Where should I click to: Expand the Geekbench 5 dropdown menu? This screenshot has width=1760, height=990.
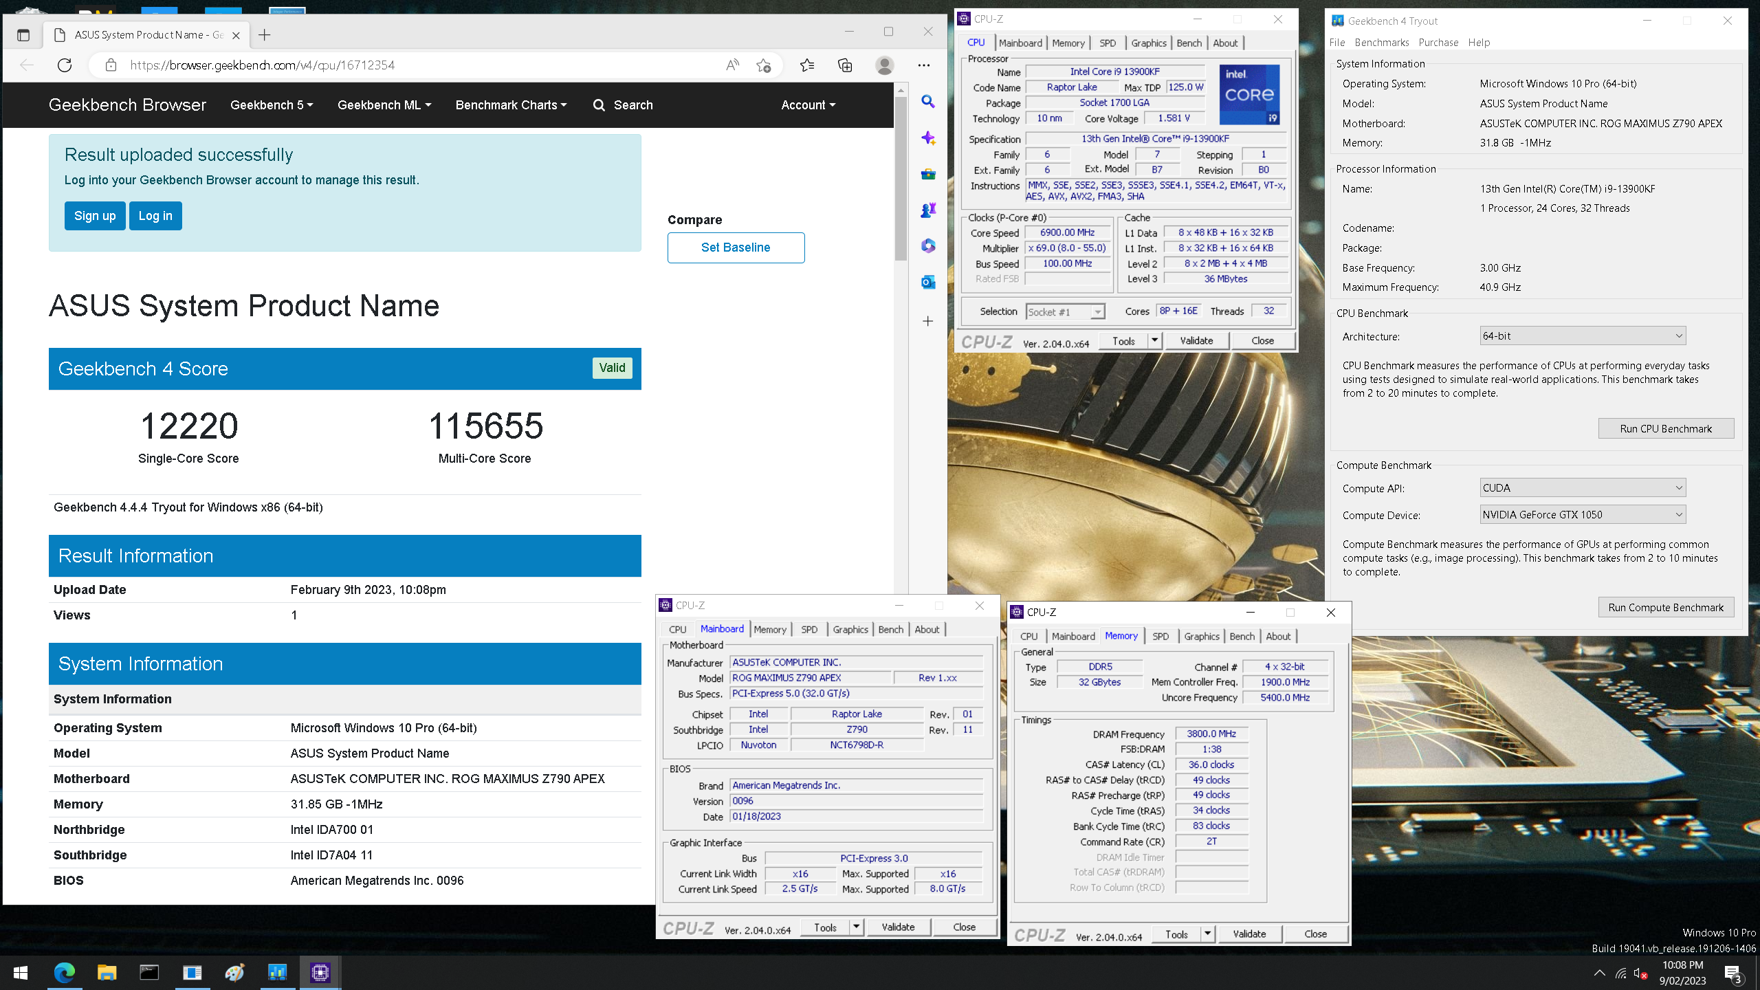tap(272, 105)
